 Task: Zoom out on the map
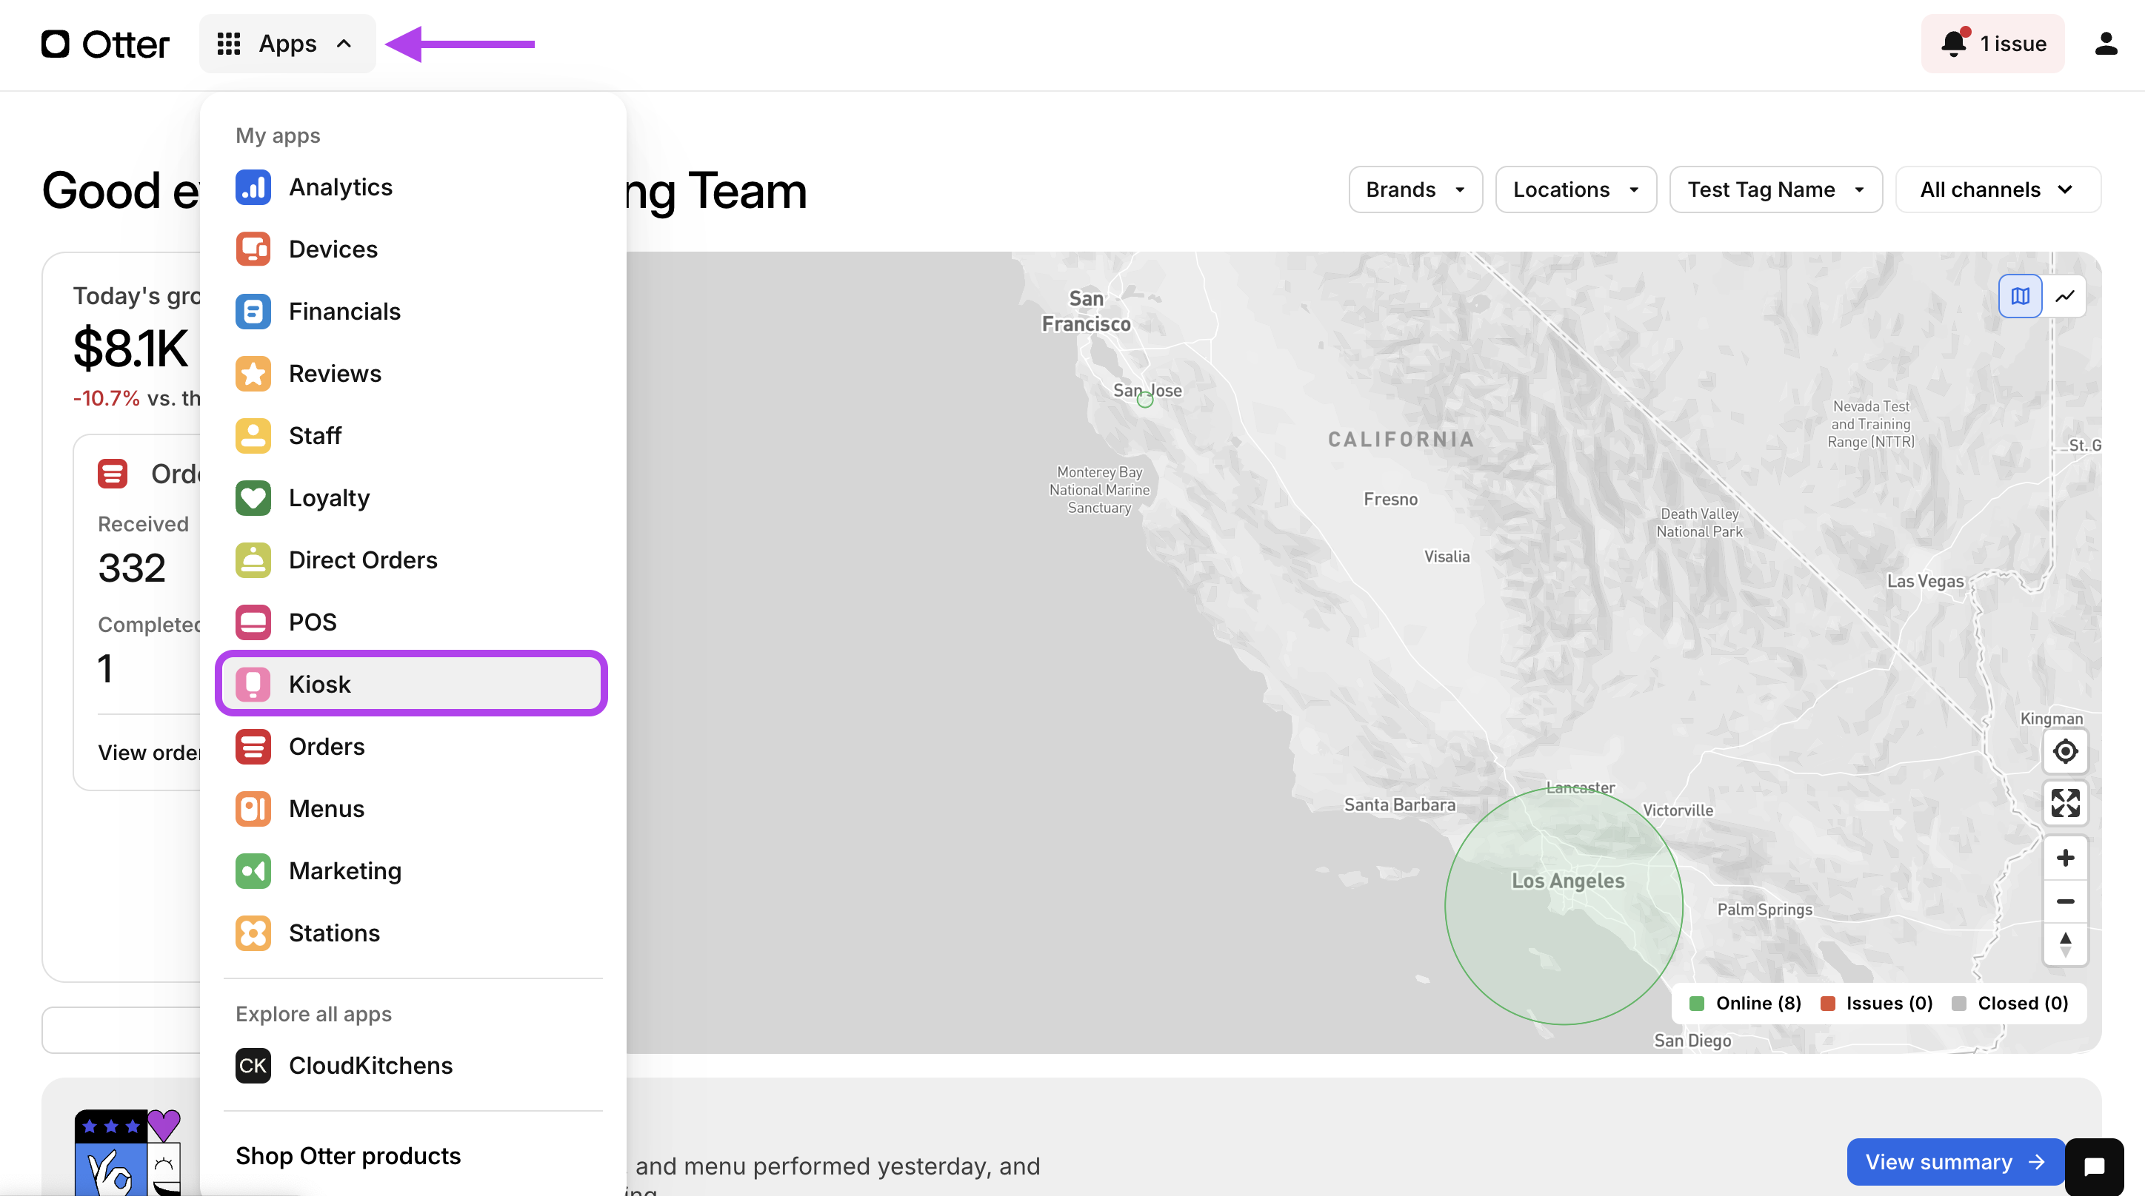[2065, 901]
